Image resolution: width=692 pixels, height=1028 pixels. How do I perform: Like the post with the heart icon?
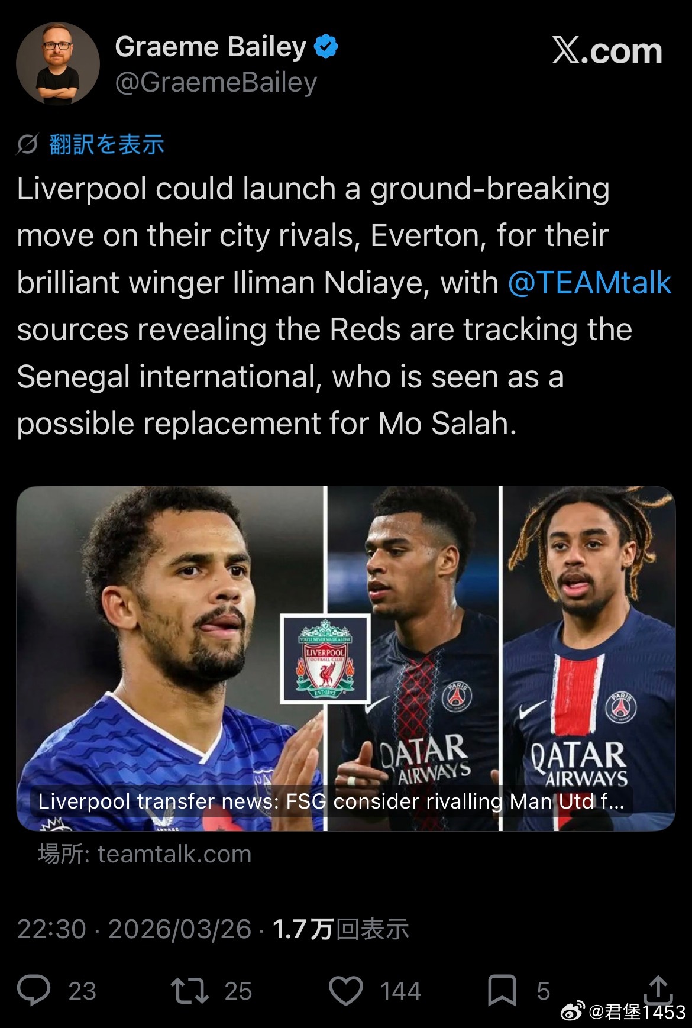(346, 991)
